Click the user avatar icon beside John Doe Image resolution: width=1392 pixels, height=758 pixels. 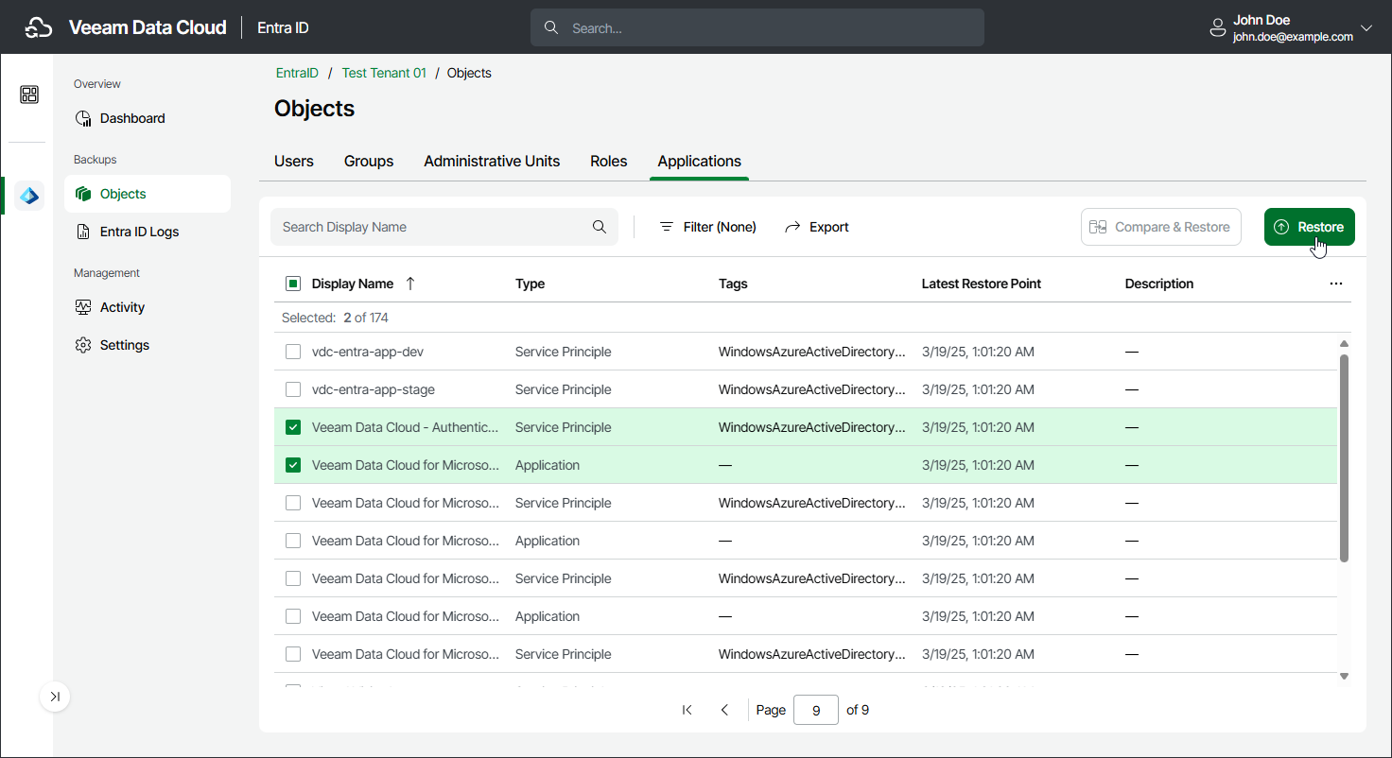pos(1218,28)
